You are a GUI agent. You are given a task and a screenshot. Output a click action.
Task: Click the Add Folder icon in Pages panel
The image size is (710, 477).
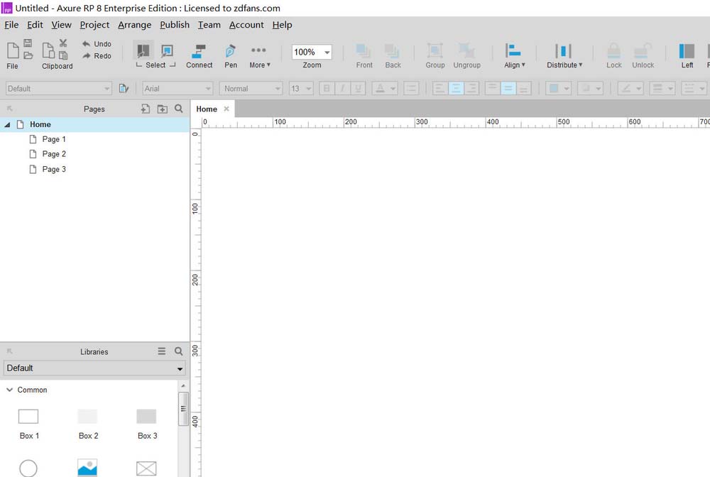click(x=163, y=109)
